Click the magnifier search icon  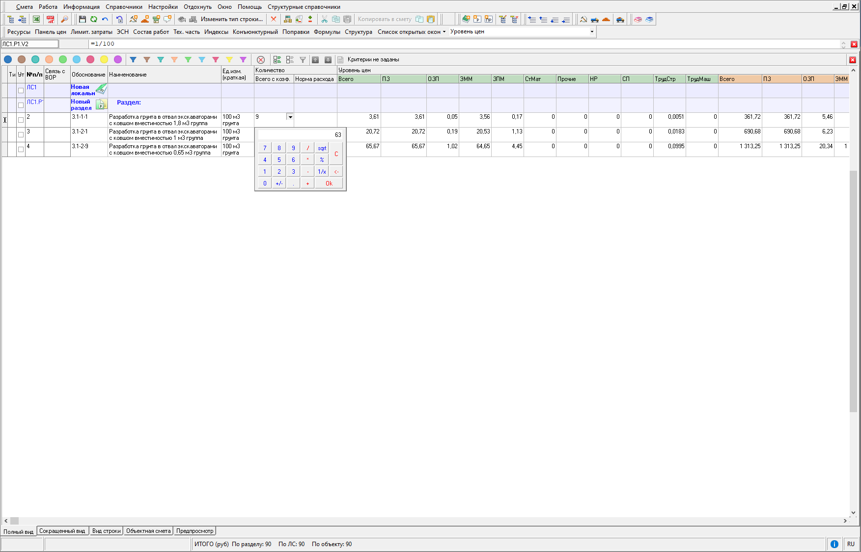pyautogui.click(x=64, y=19)
